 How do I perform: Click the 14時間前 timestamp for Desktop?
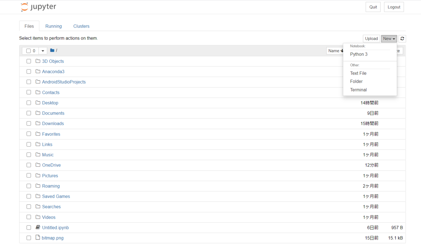(x=369, y=103)
